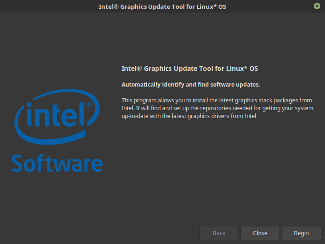
Task: Click 'Automatically identify and find software updates.' text
Action: (191, 85)
